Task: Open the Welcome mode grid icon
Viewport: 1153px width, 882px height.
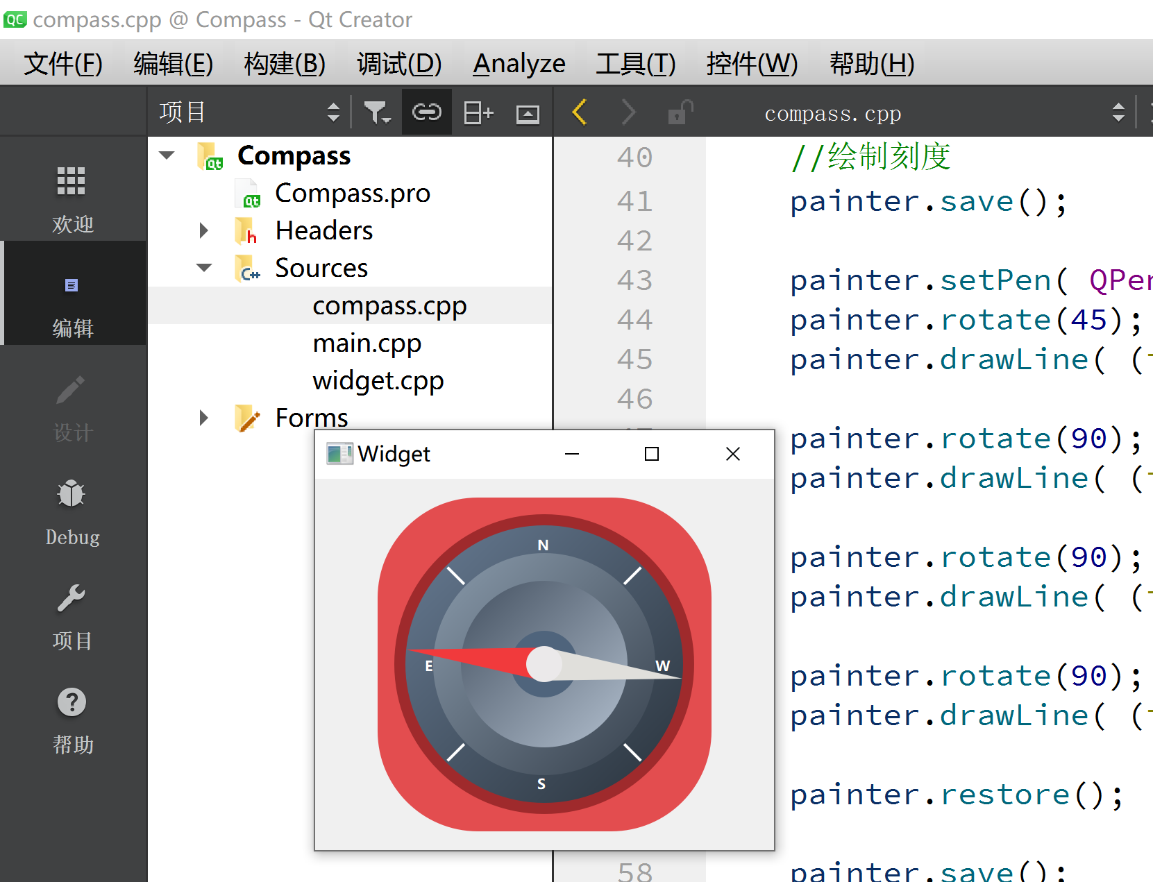Action: pyautogui.click(x=71, y=180)
